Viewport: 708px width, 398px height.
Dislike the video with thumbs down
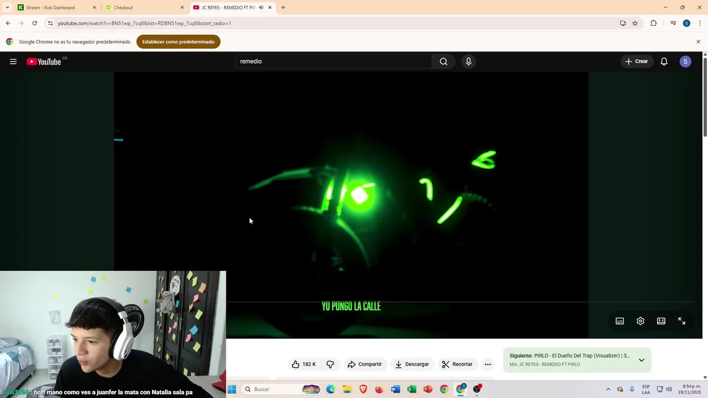tap(330, 364)
